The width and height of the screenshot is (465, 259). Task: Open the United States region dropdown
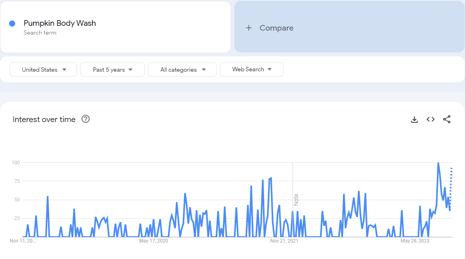click(43, 70)
